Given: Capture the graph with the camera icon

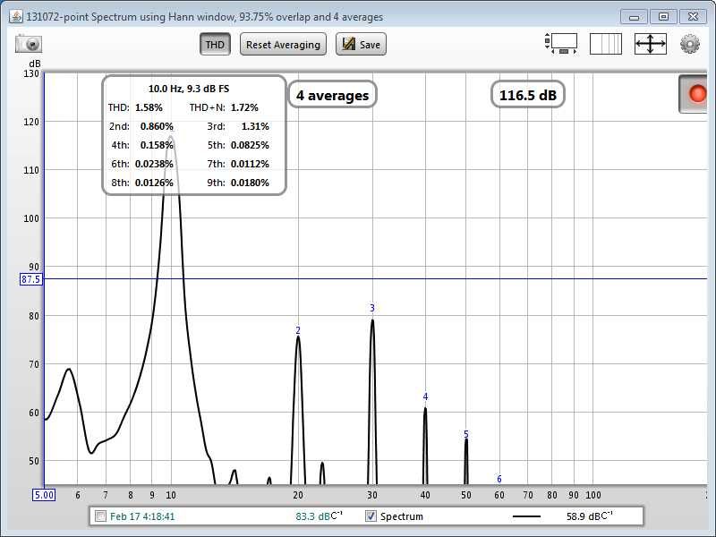Looking at the screenshot, I should click(x=29, y=44).
